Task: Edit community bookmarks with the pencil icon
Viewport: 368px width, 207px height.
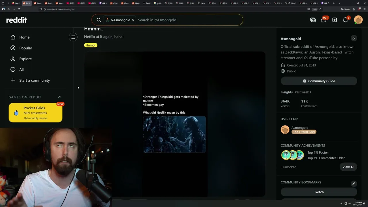Action: (354, 183)
